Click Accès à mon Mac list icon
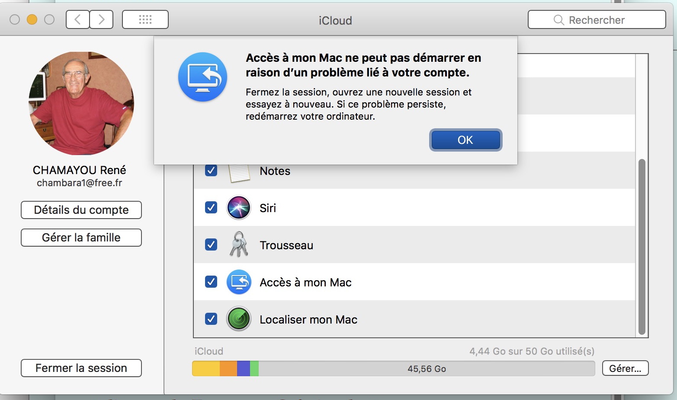Viewport: 677px width, 400px height. click(239, 282)
